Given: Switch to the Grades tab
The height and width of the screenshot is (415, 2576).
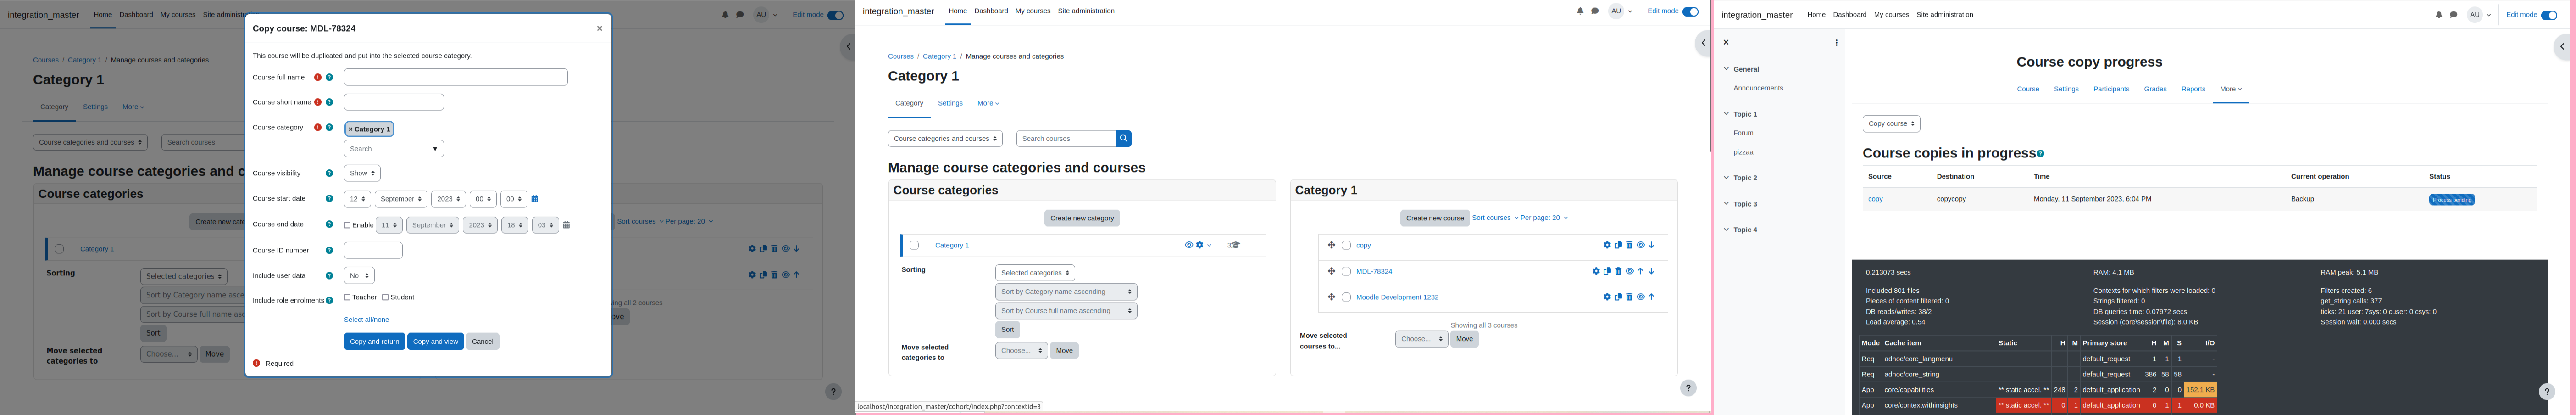Looking at the screenshot, I should click(2155, 89).
